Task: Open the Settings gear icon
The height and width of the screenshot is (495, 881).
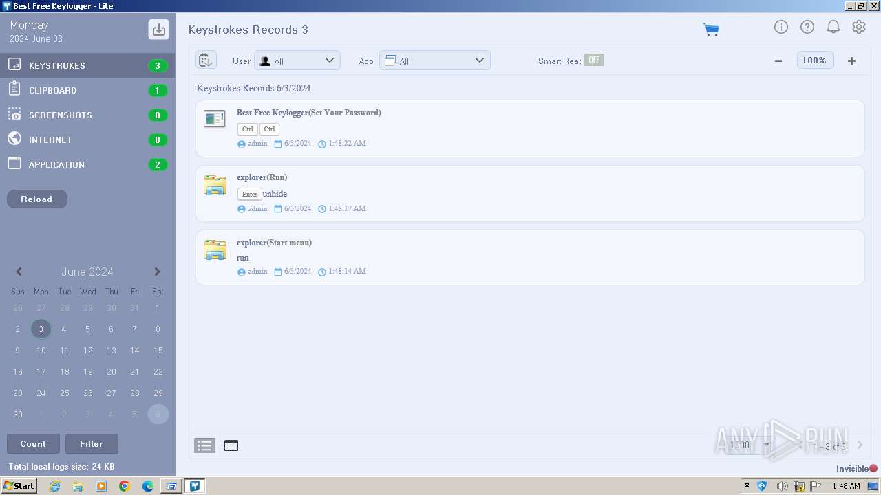Action: click(858, 27)
